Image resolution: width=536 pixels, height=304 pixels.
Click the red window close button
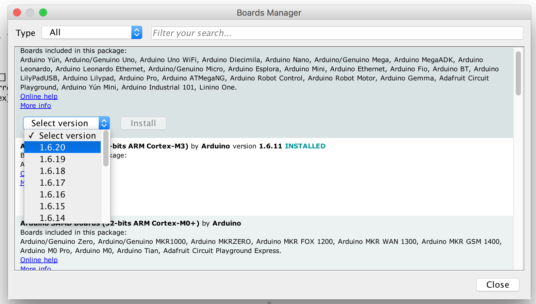[x=17, y=12]
